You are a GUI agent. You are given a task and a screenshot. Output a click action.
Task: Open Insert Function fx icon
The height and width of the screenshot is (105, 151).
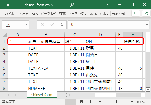pyautogui.click(x=62, y=25)
